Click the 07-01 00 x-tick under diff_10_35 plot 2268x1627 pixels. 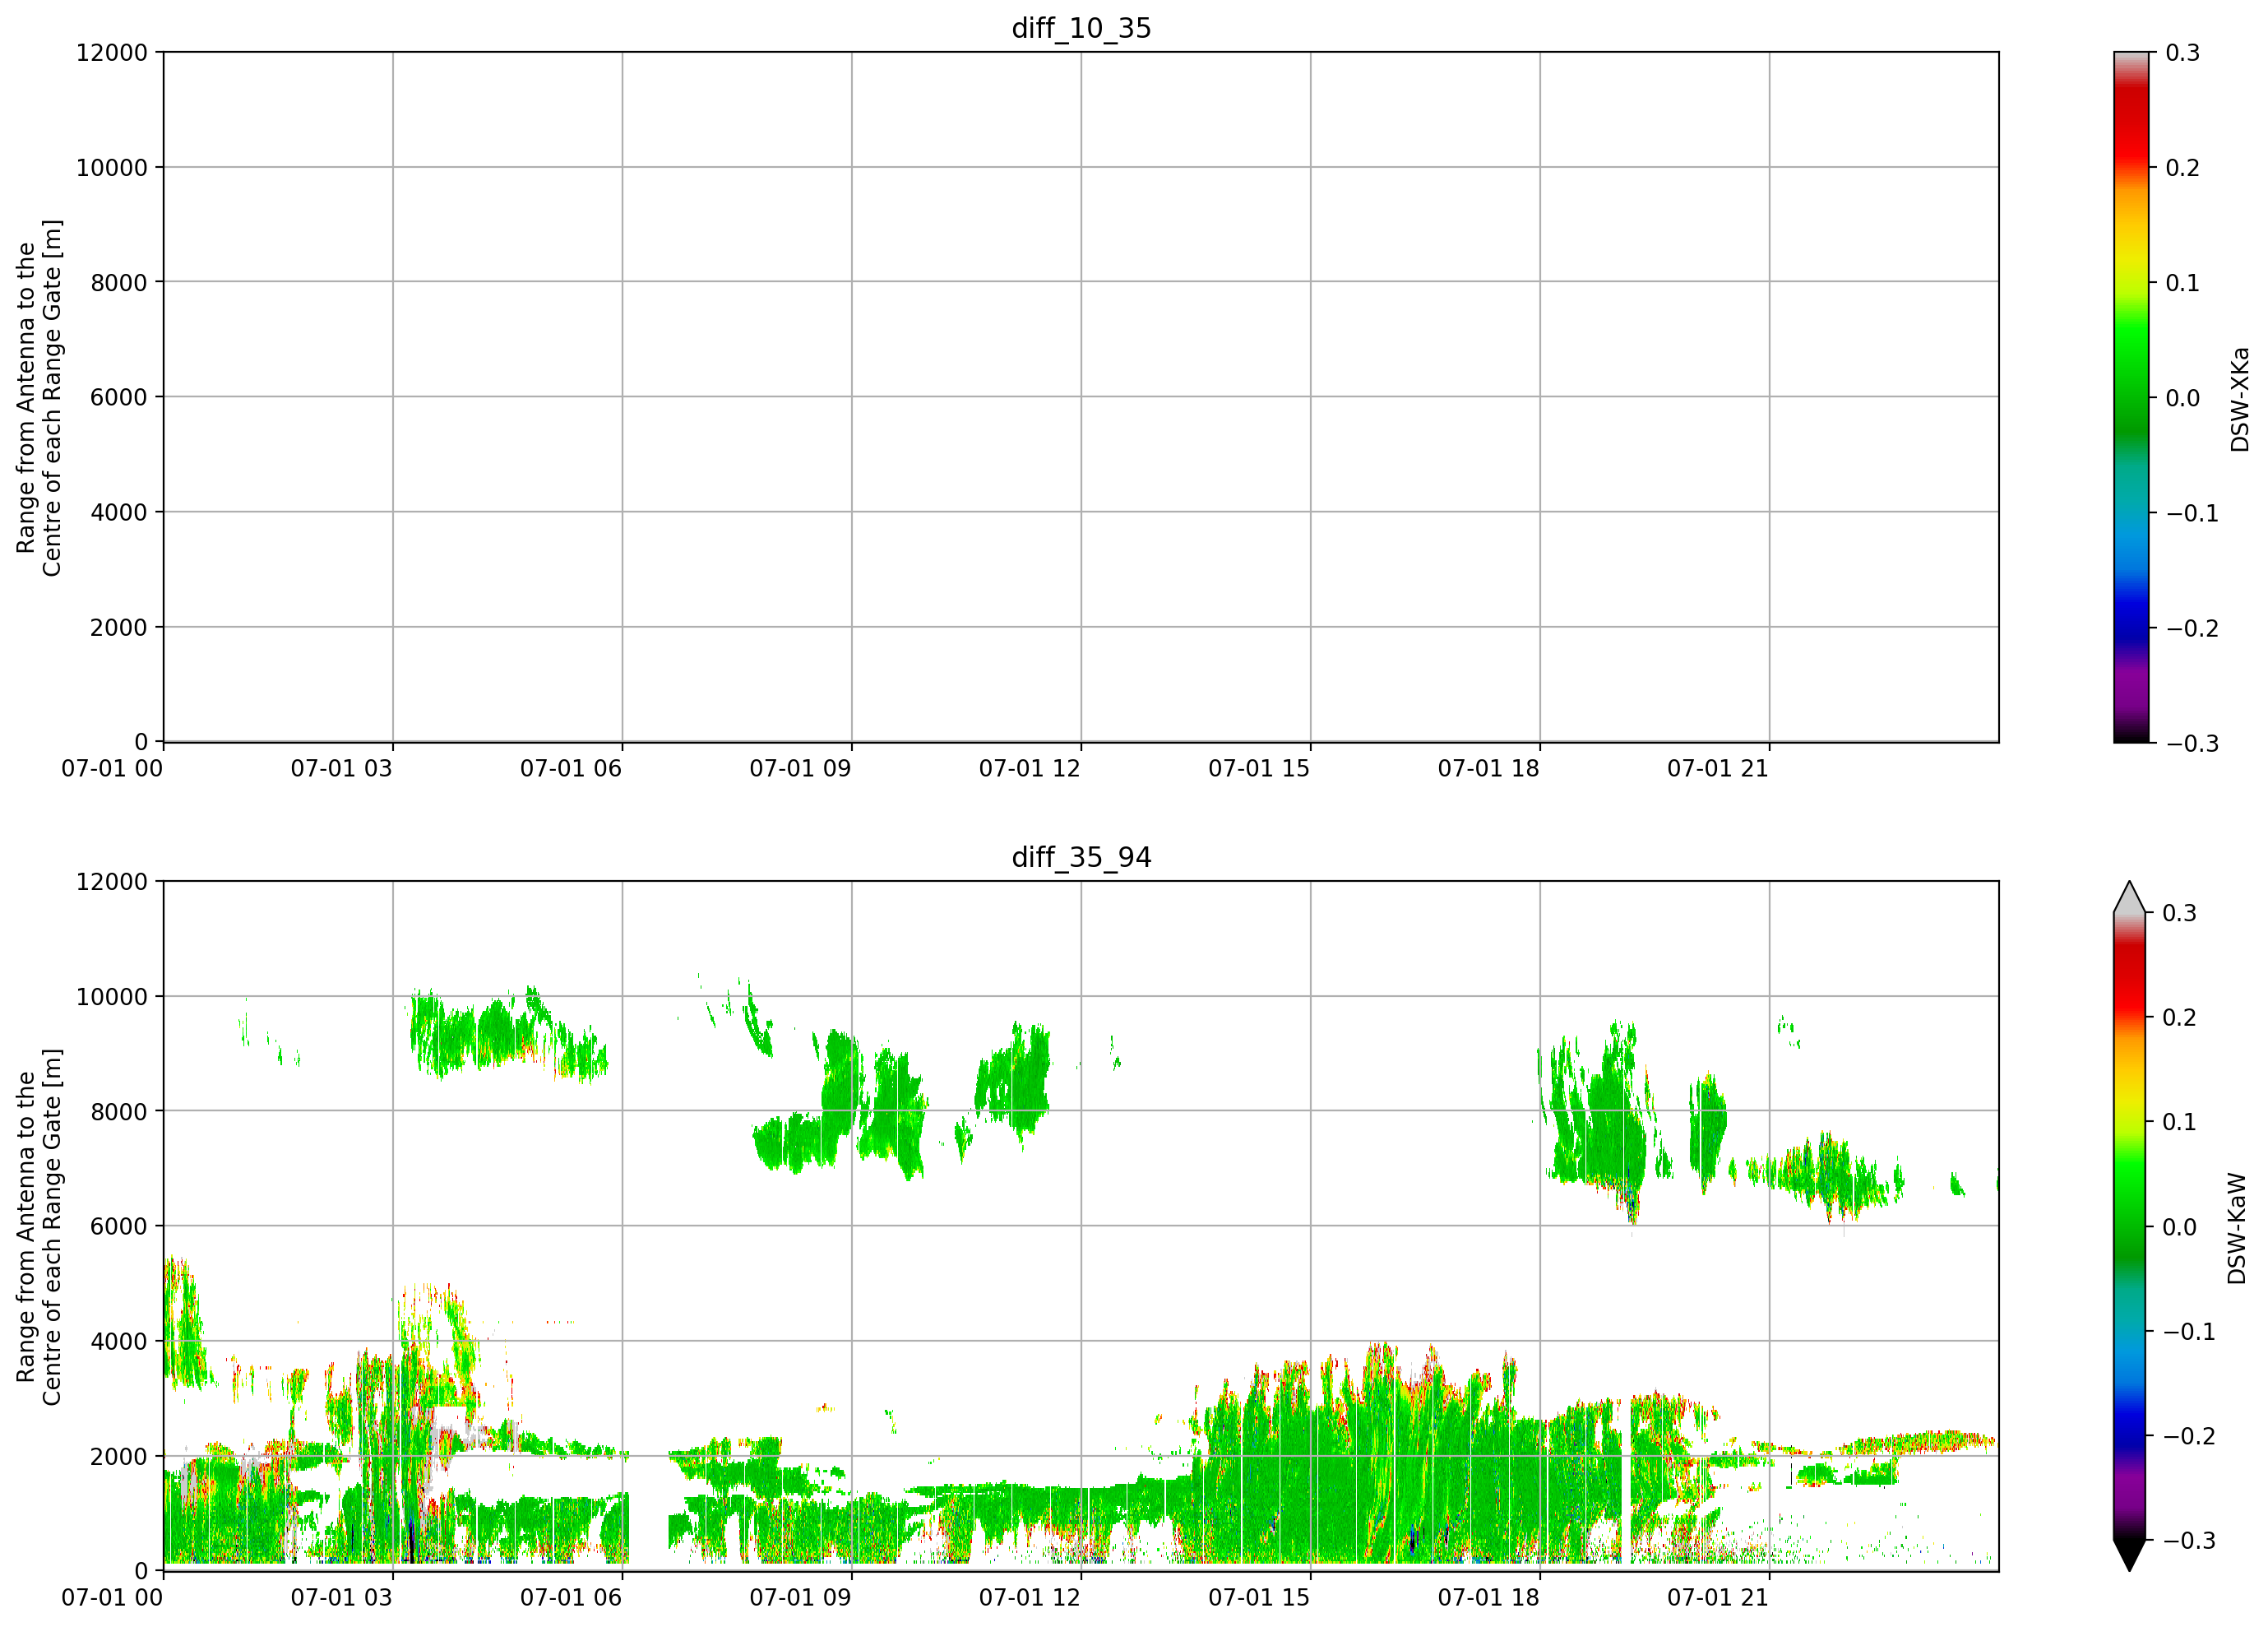[112, 769]
